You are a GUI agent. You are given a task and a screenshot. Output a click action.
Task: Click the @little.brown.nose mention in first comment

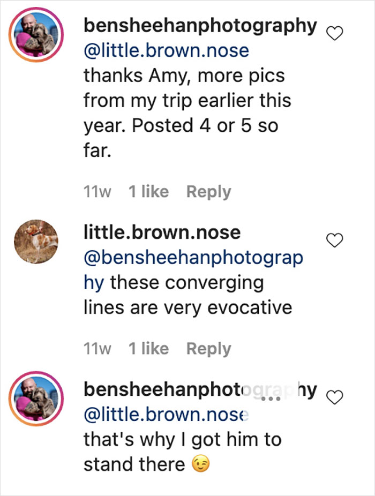[165, 50]
